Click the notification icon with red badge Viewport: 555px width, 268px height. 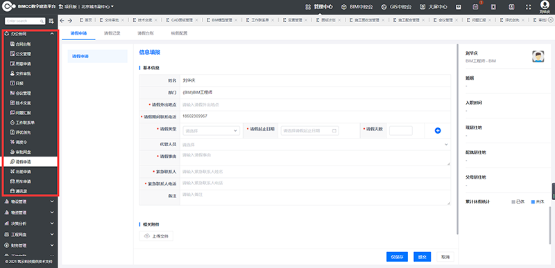pyautogui.click(x=476, y=7)
